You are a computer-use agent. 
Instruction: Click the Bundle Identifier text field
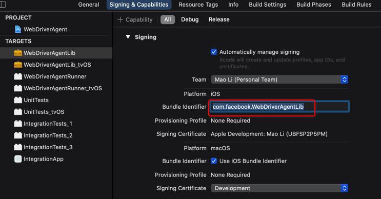click(279, 107)
